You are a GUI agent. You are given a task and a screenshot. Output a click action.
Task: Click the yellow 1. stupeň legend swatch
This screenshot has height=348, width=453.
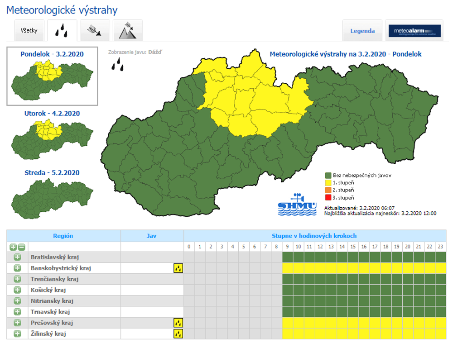(x=328, y=182)
